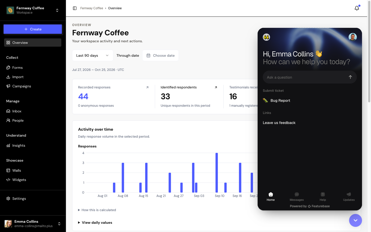371x232 pixels.
Task: Click the support agent avatar in widget
Action: (353, 37)
